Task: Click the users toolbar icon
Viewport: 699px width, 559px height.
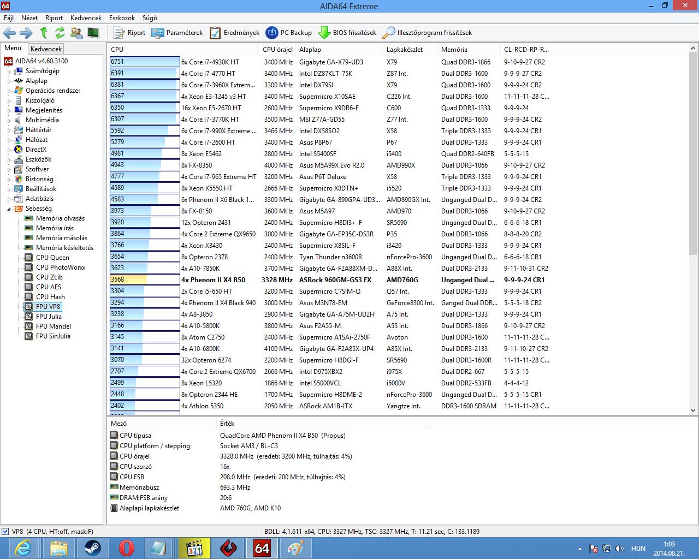Action: point(76,33)
